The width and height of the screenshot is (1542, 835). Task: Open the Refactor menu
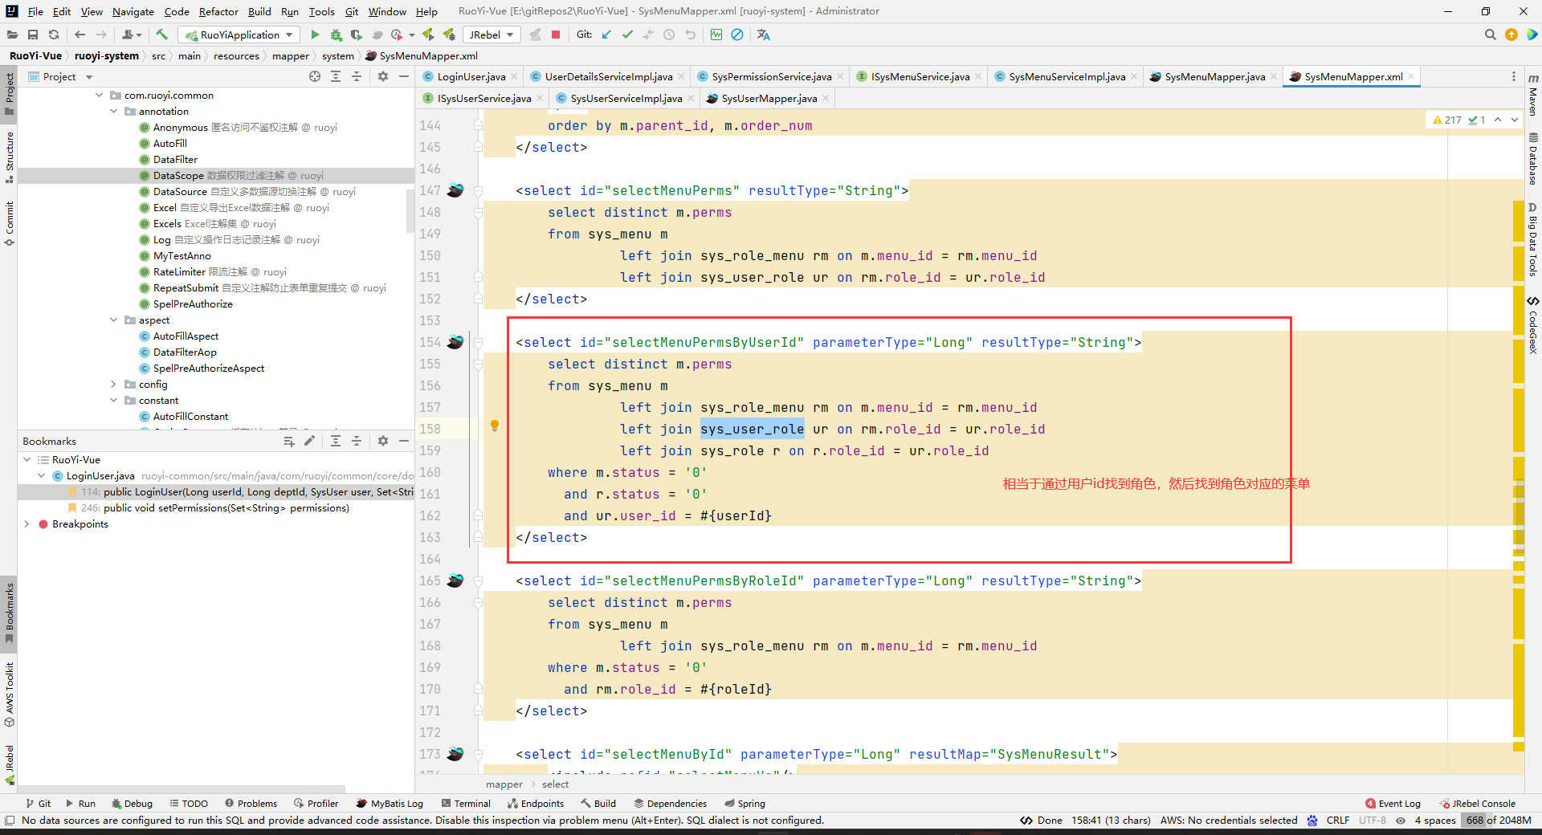(218, 11)
